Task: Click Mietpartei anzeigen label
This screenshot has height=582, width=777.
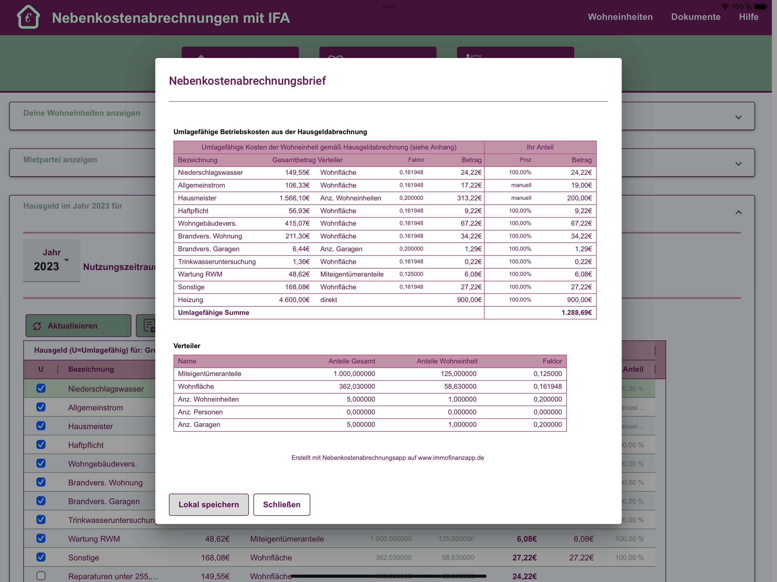Action: click(x=60, y=160)
